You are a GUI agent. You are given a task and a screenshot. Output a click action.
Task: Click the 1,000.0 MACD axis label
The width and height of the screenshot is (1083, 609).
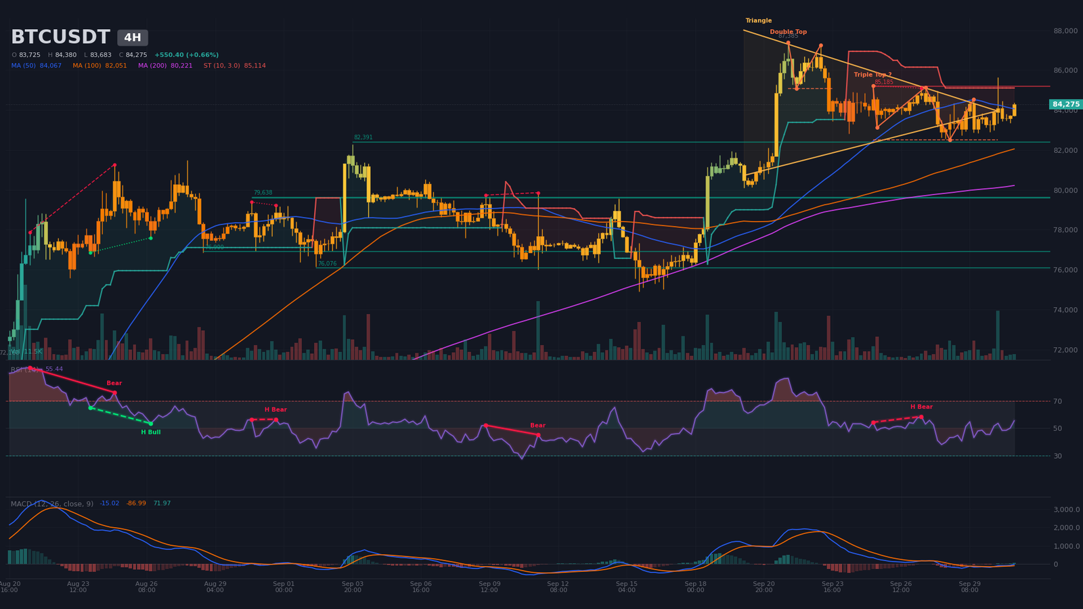[1065, 546]
